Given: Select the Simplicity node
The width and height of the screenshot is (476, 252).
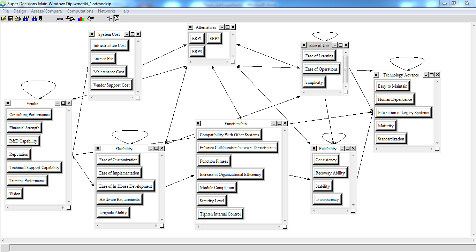Looking at the screenshot, I should (314, 82).
